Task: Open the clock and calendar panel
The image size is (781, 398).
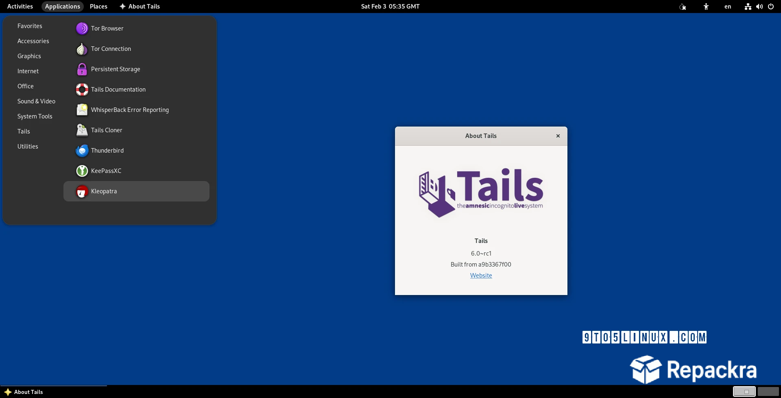Action: pyautogui.click(x=390, y=7)
